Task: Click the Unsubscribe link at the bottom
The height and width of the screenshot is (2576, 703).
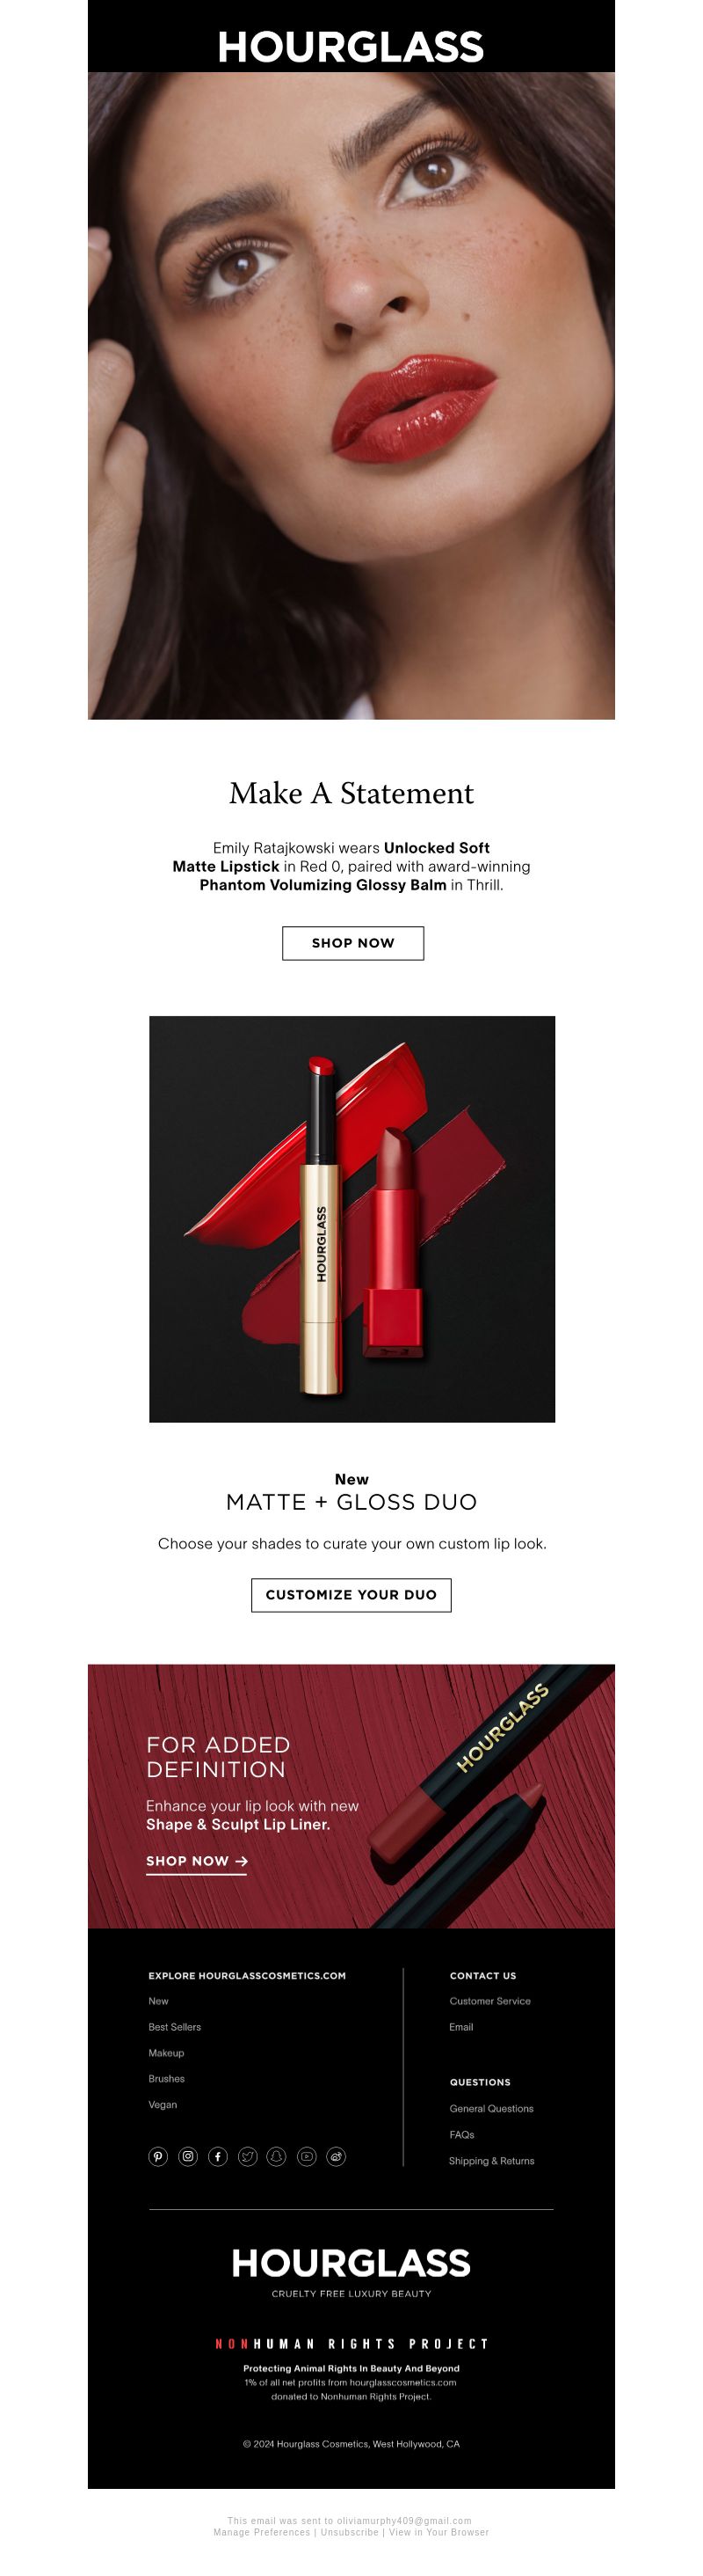Action: coord(350,2532)
